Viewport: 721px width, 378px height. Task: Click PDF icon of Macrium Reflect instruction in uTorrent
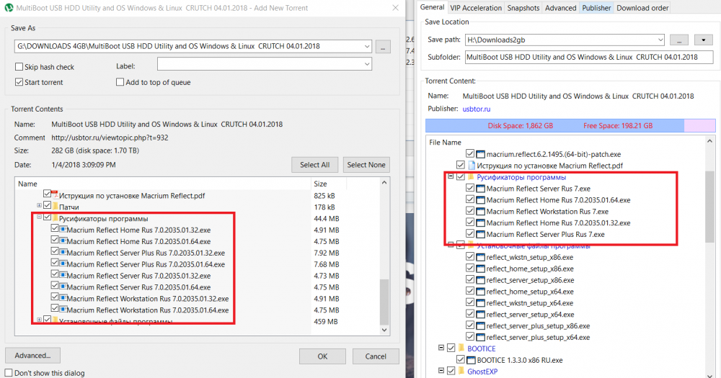55,194
